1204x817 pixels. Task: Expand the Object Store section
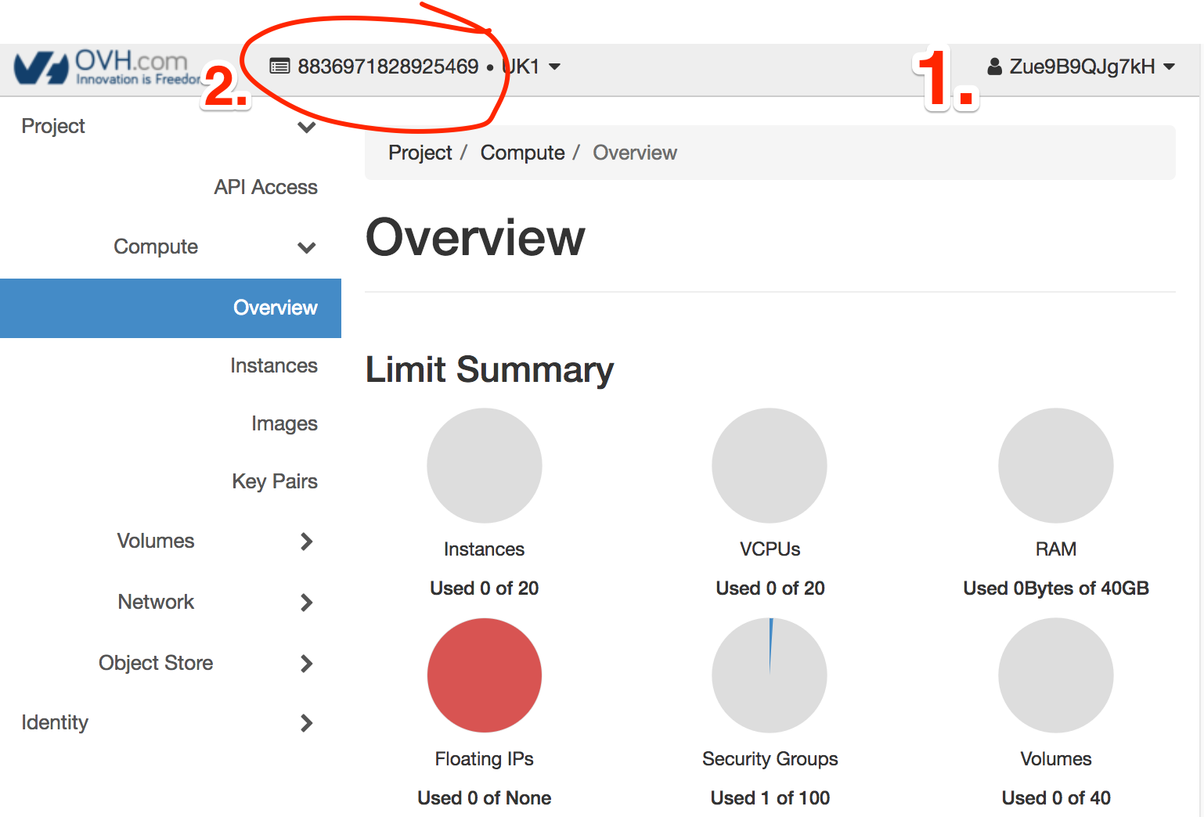[306, 663]
